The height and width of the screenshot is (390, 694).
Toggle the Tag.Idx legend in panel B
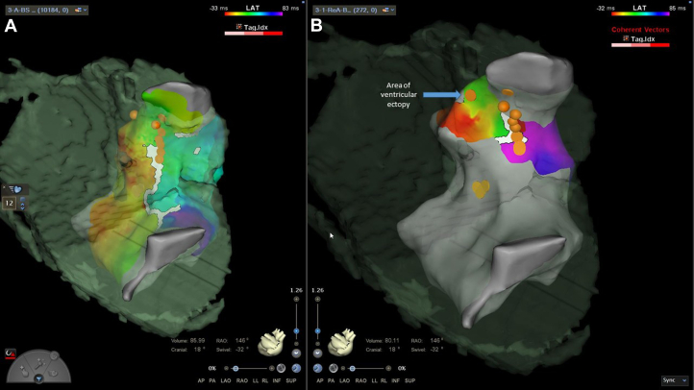point(639,39)
